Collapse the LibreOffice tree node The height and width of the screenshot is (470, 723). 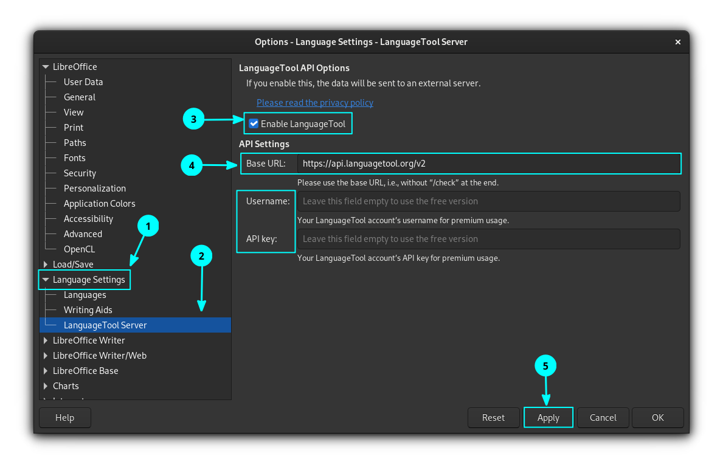pos(46,67)
